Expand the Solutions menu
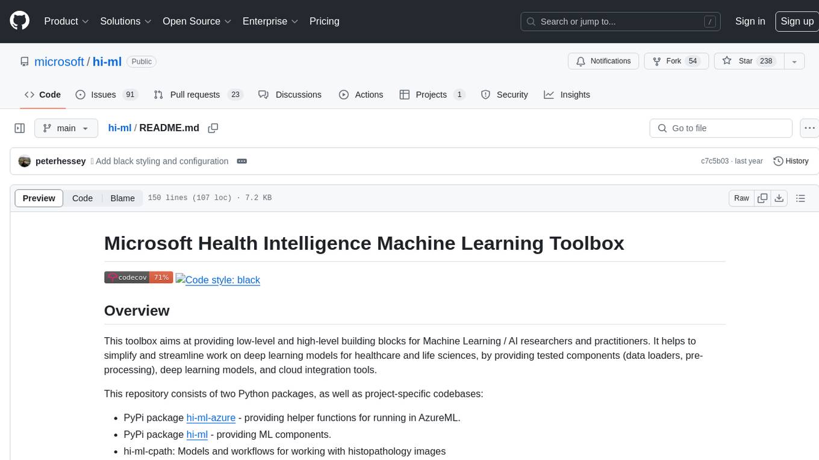819x460 pixels. pos(126,21)
